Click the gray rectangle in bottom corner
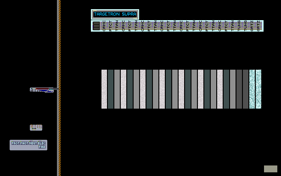Screen dimensions: 281x176 pyautogui.click(x=270, y=169)
